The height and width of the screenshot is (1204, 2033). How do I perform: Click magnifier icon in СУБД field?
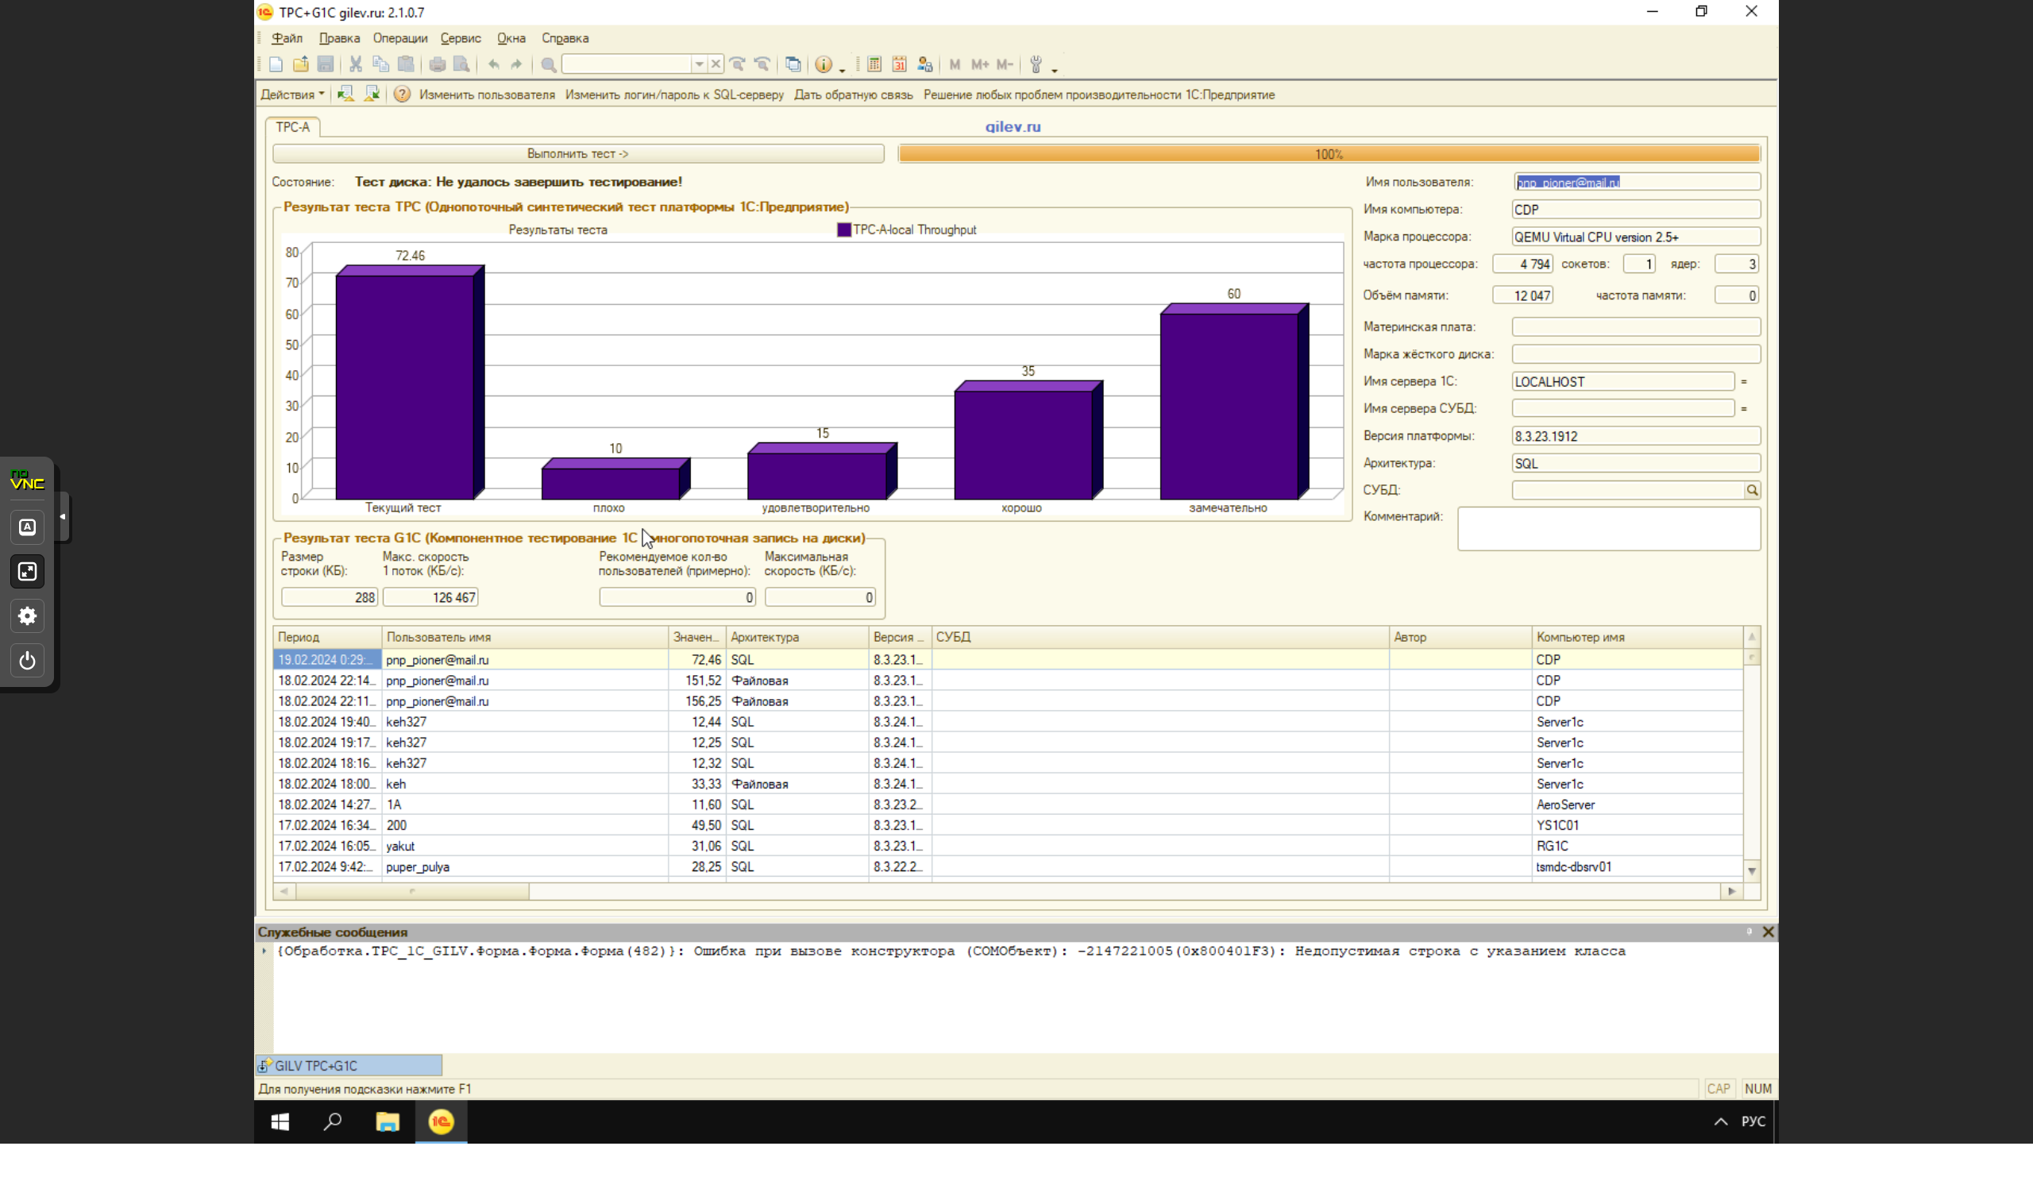1752,490
